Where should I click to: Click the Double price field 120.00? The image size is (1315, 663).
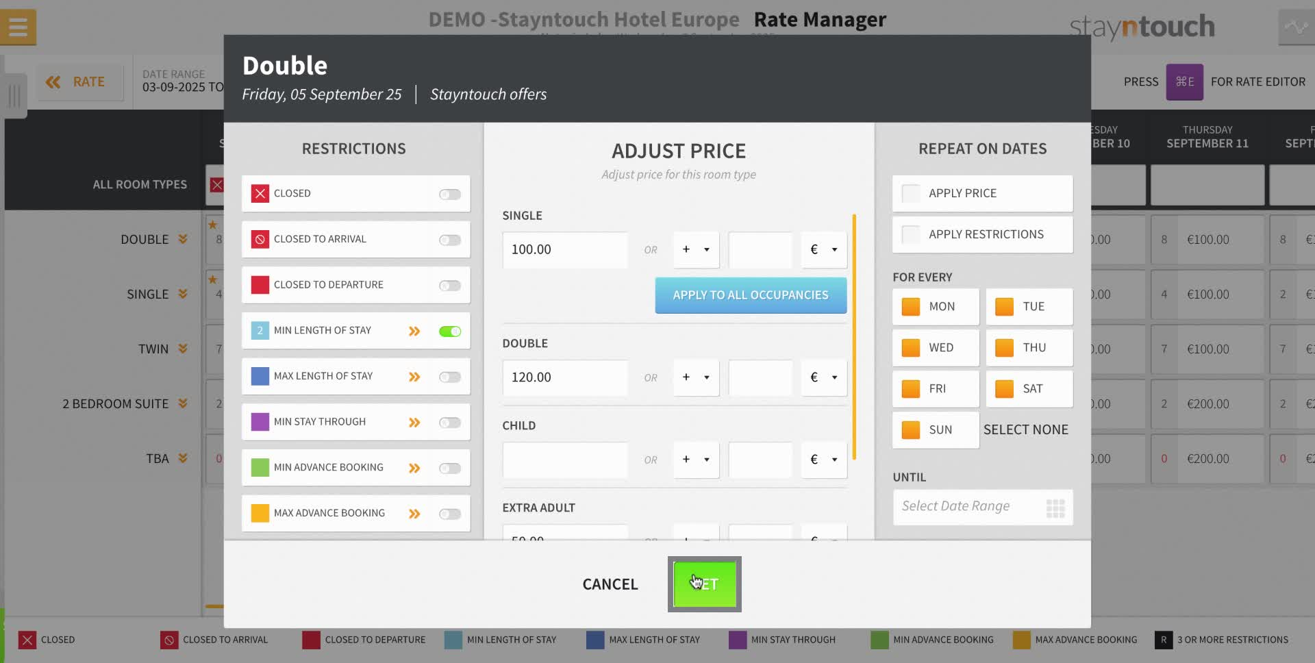point(564,377)
